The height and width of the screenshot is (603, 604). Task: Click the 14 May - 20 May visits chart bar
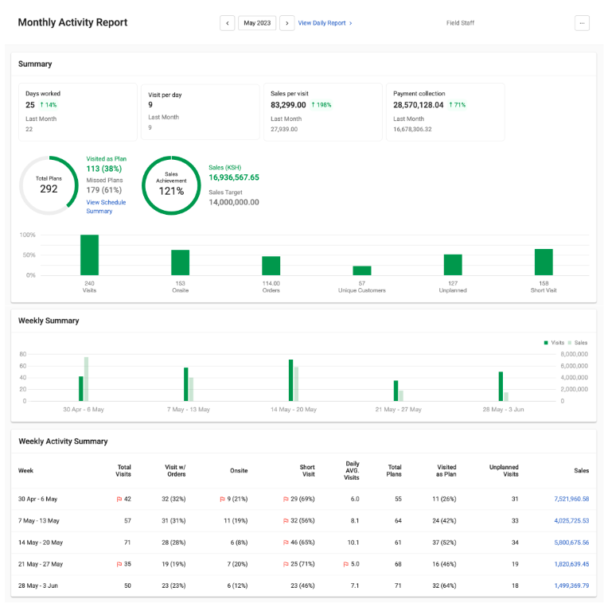(290, 380)
